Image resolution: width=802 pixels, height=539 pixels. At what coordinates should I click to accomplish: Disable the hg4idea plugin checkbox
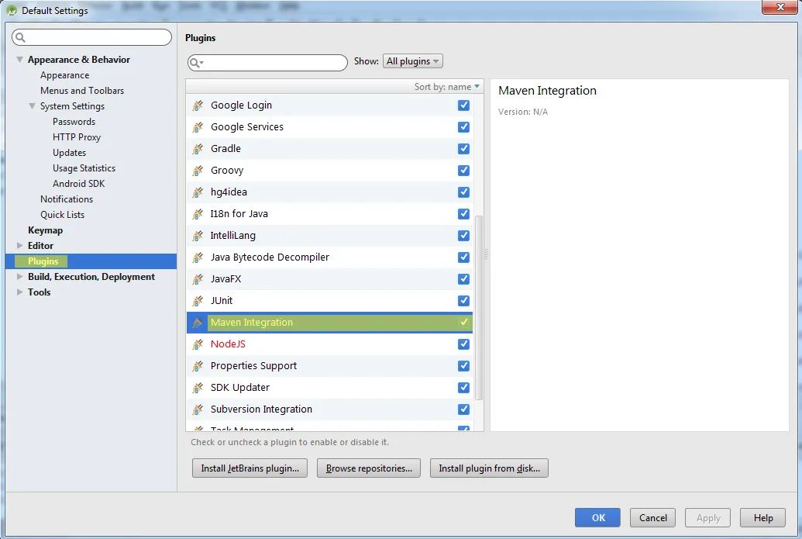[x=463, y=192]
